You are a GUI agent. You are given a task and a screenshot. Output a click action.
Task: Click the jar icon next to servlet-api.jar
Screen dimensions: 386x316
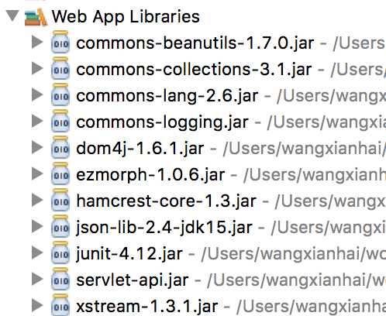coord(60,279)
